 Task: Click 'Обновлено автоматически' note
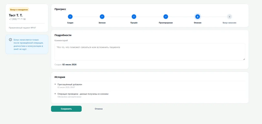69,97
